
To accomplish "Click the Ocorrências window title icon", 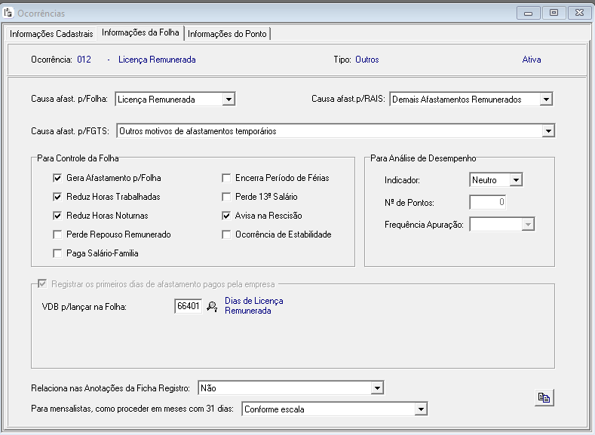I will pos(9,13).
